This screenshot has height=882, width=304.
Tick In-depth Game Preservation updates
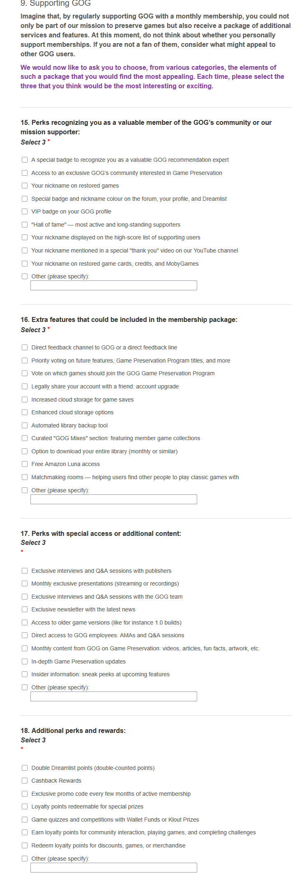pyautogui.click(x=25, y=661)
